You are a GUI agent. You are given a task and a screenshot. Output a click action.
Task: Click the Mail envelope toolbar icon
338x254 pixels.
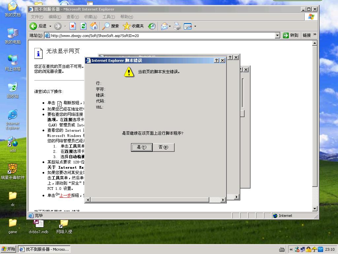(x=164, y=26)
